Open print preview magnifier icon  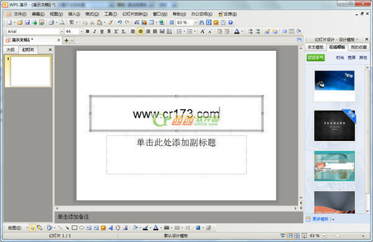point(62,22)
